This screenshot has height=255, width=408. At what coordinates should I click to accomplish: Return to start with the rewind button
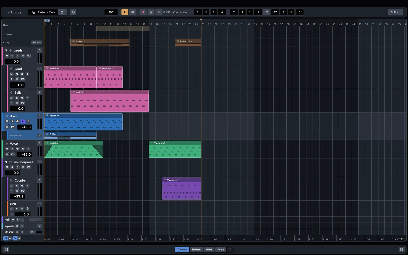[132, 12]
